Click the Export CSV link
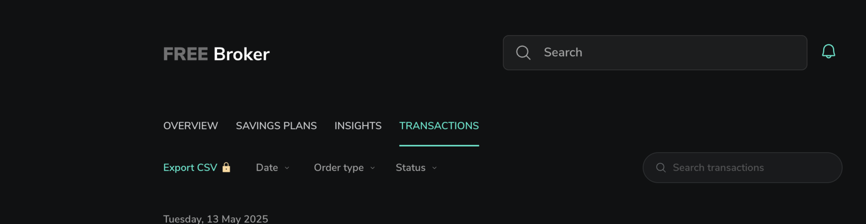Image resolution: width=866 pixels, height=224 pixels. [190, 168]
